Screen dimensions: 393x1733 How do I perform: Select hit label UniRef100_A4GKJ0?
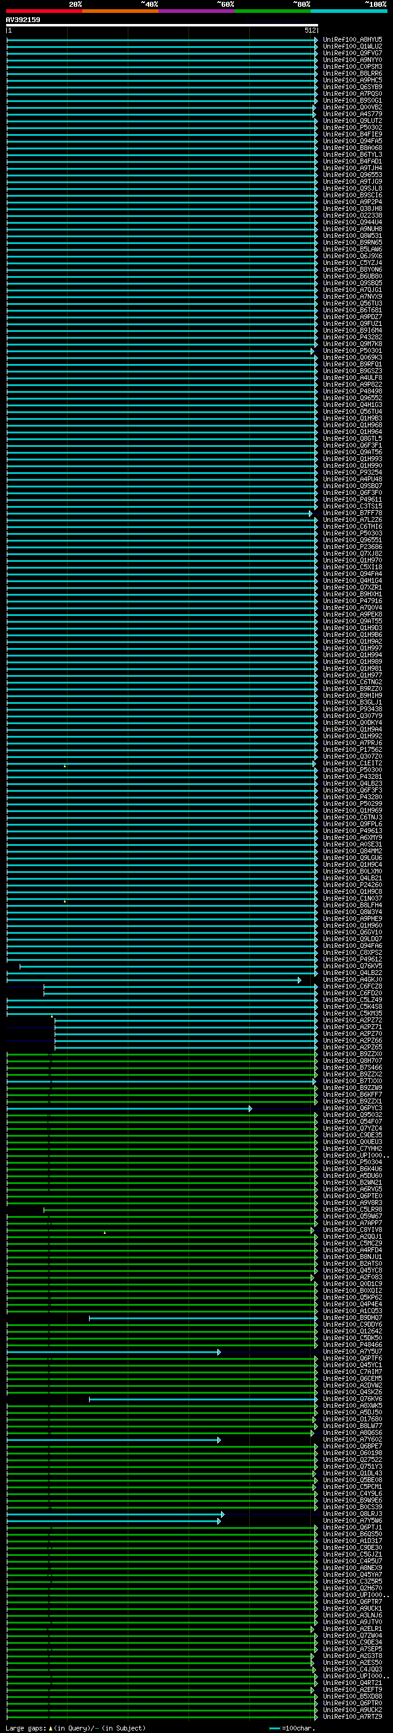(x=352, y=979)
